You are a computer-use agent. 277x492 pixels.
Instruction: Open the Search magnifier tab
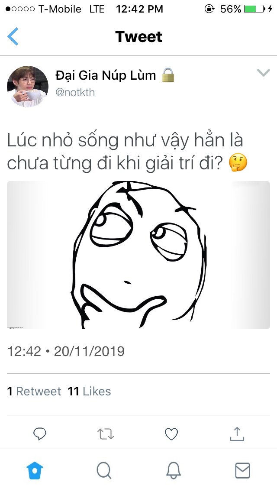pyautogui.click(x=104, y=471)
